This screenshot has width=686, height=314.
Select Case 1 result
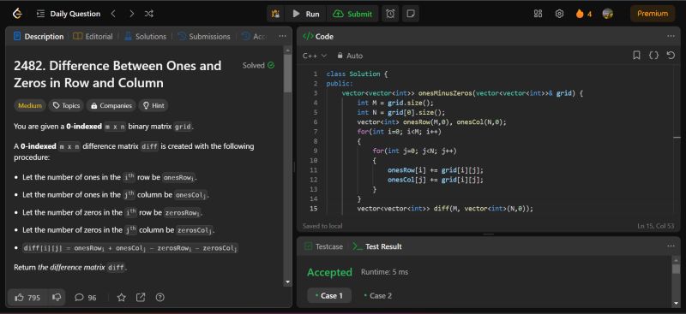pyautogui.click(x=329, y=296)
